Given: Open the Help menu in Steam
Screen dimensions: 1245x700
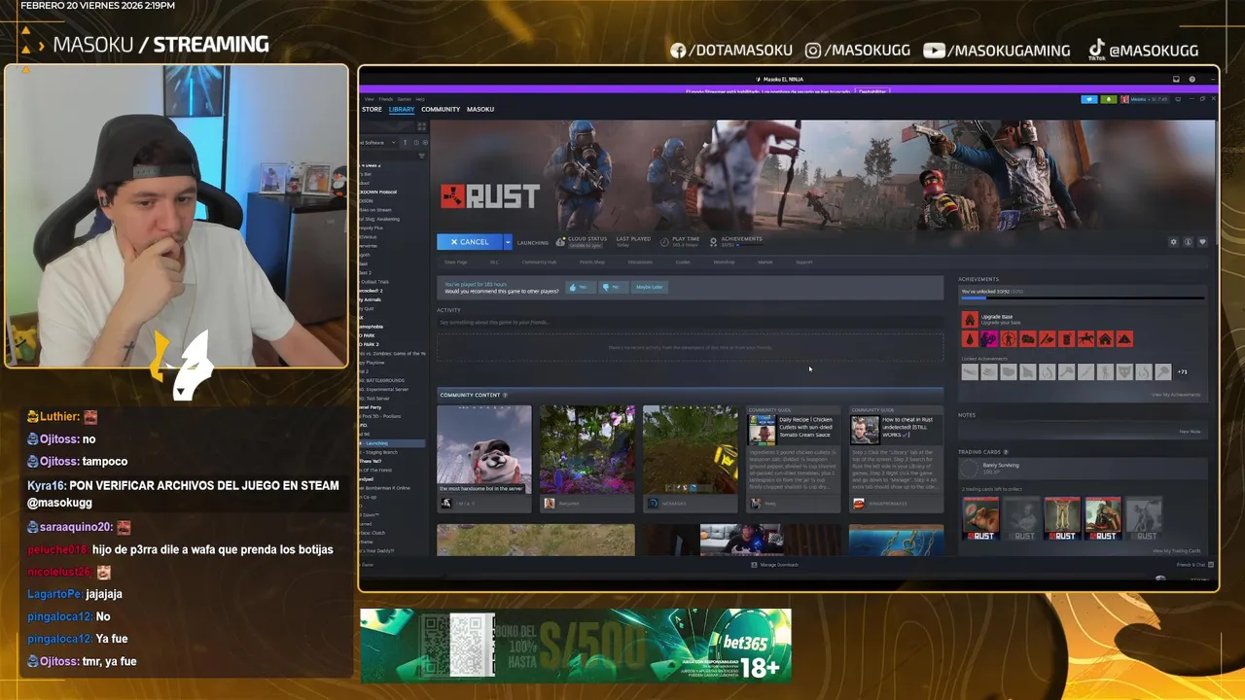Looking at the screenshot, I should [420, 99].
